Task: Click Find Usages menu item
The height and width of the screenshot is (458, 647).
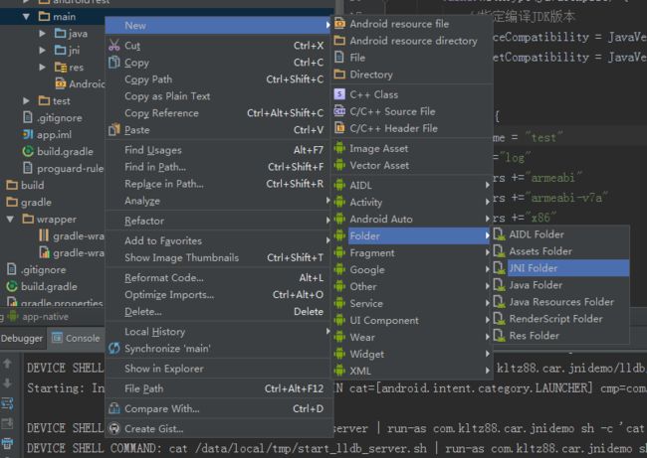Action: point(219,150)
